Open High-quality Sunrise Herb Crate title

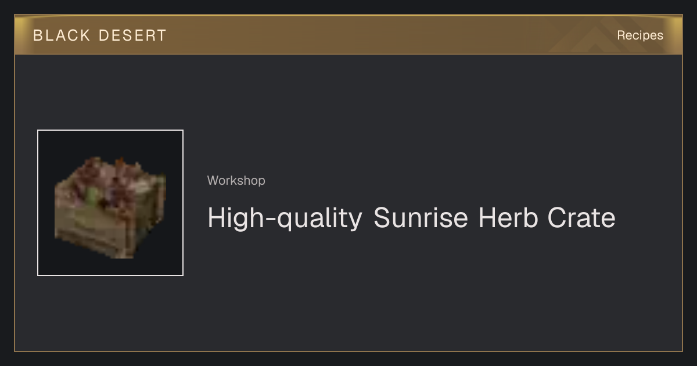click(411, 218)
